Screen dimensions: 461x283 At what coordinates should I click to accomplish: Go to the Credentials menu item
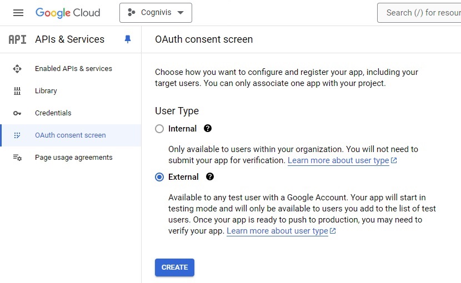(x=53, y=113)
